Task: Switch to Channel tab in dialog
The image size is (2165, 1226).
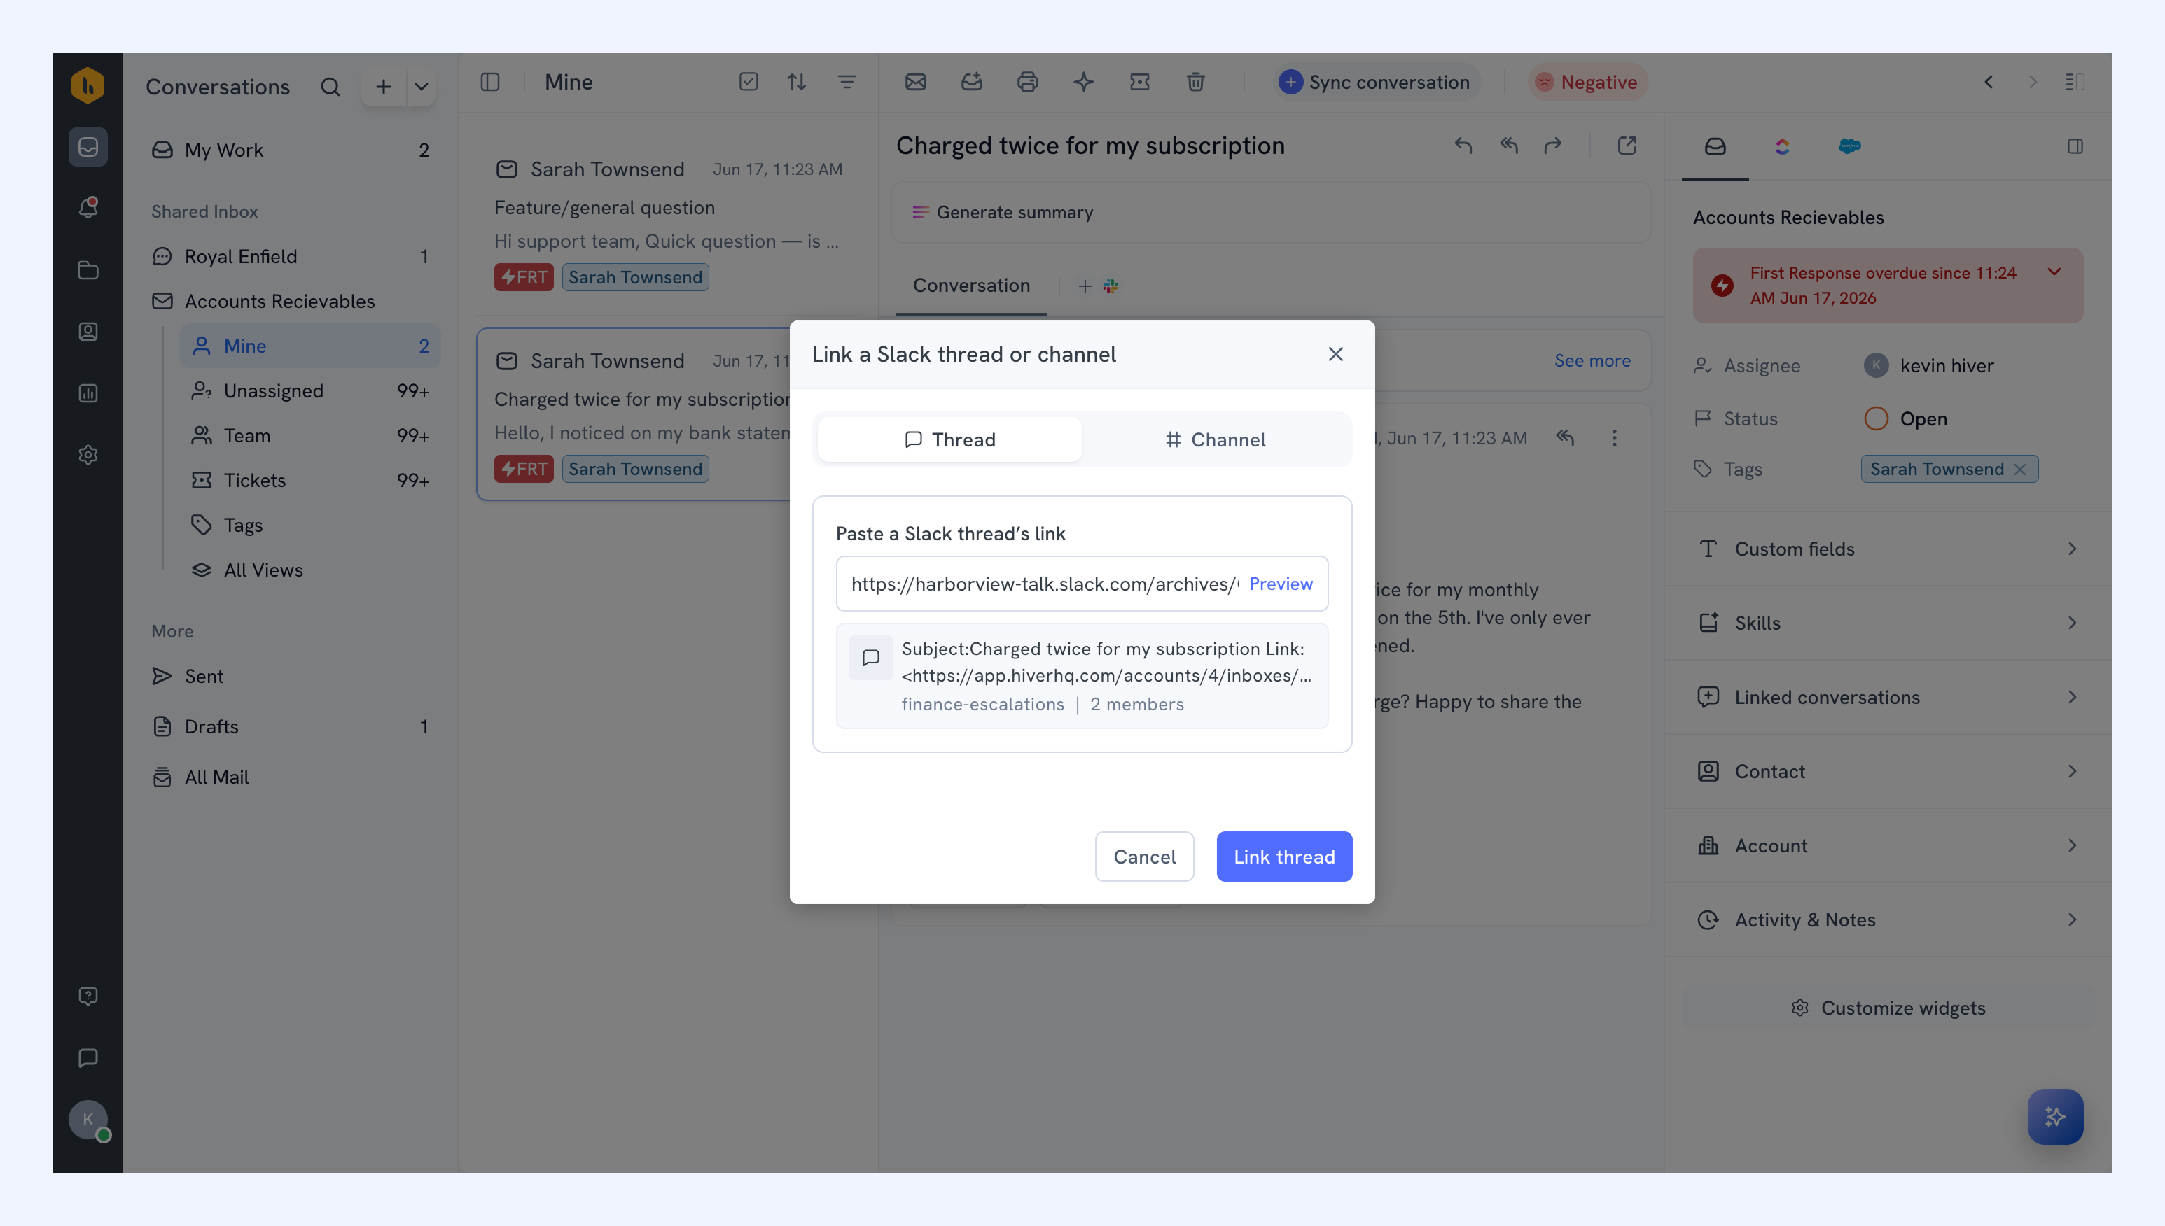Action: (1216, 439)
